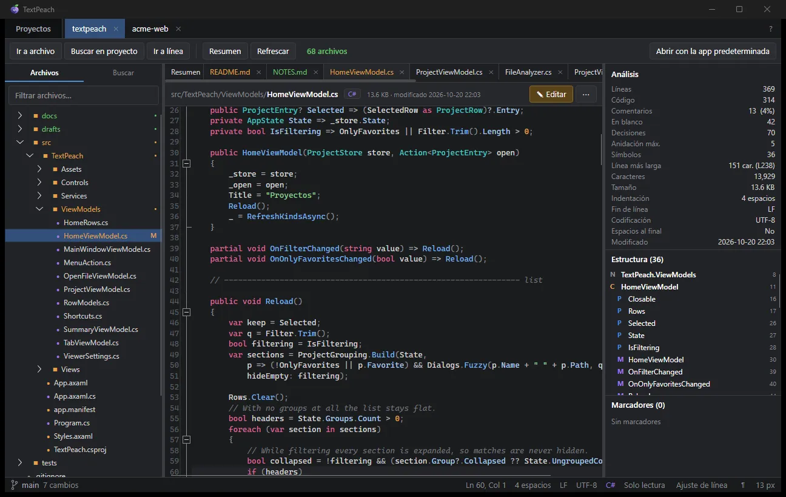This screenshot has width=786, height=497.
Task: Close the FileAnalyzer.cs editor tab
Action: (x=561, y=72)
